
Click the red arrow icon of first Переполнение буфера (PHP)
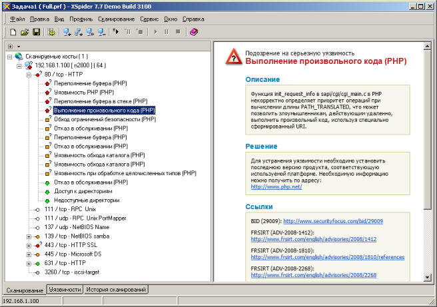coord(48,83)
